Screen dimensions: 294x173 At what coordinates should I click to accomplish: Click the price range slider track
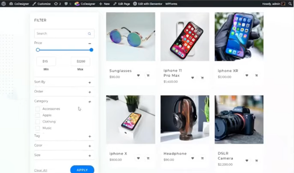point(64,50)
